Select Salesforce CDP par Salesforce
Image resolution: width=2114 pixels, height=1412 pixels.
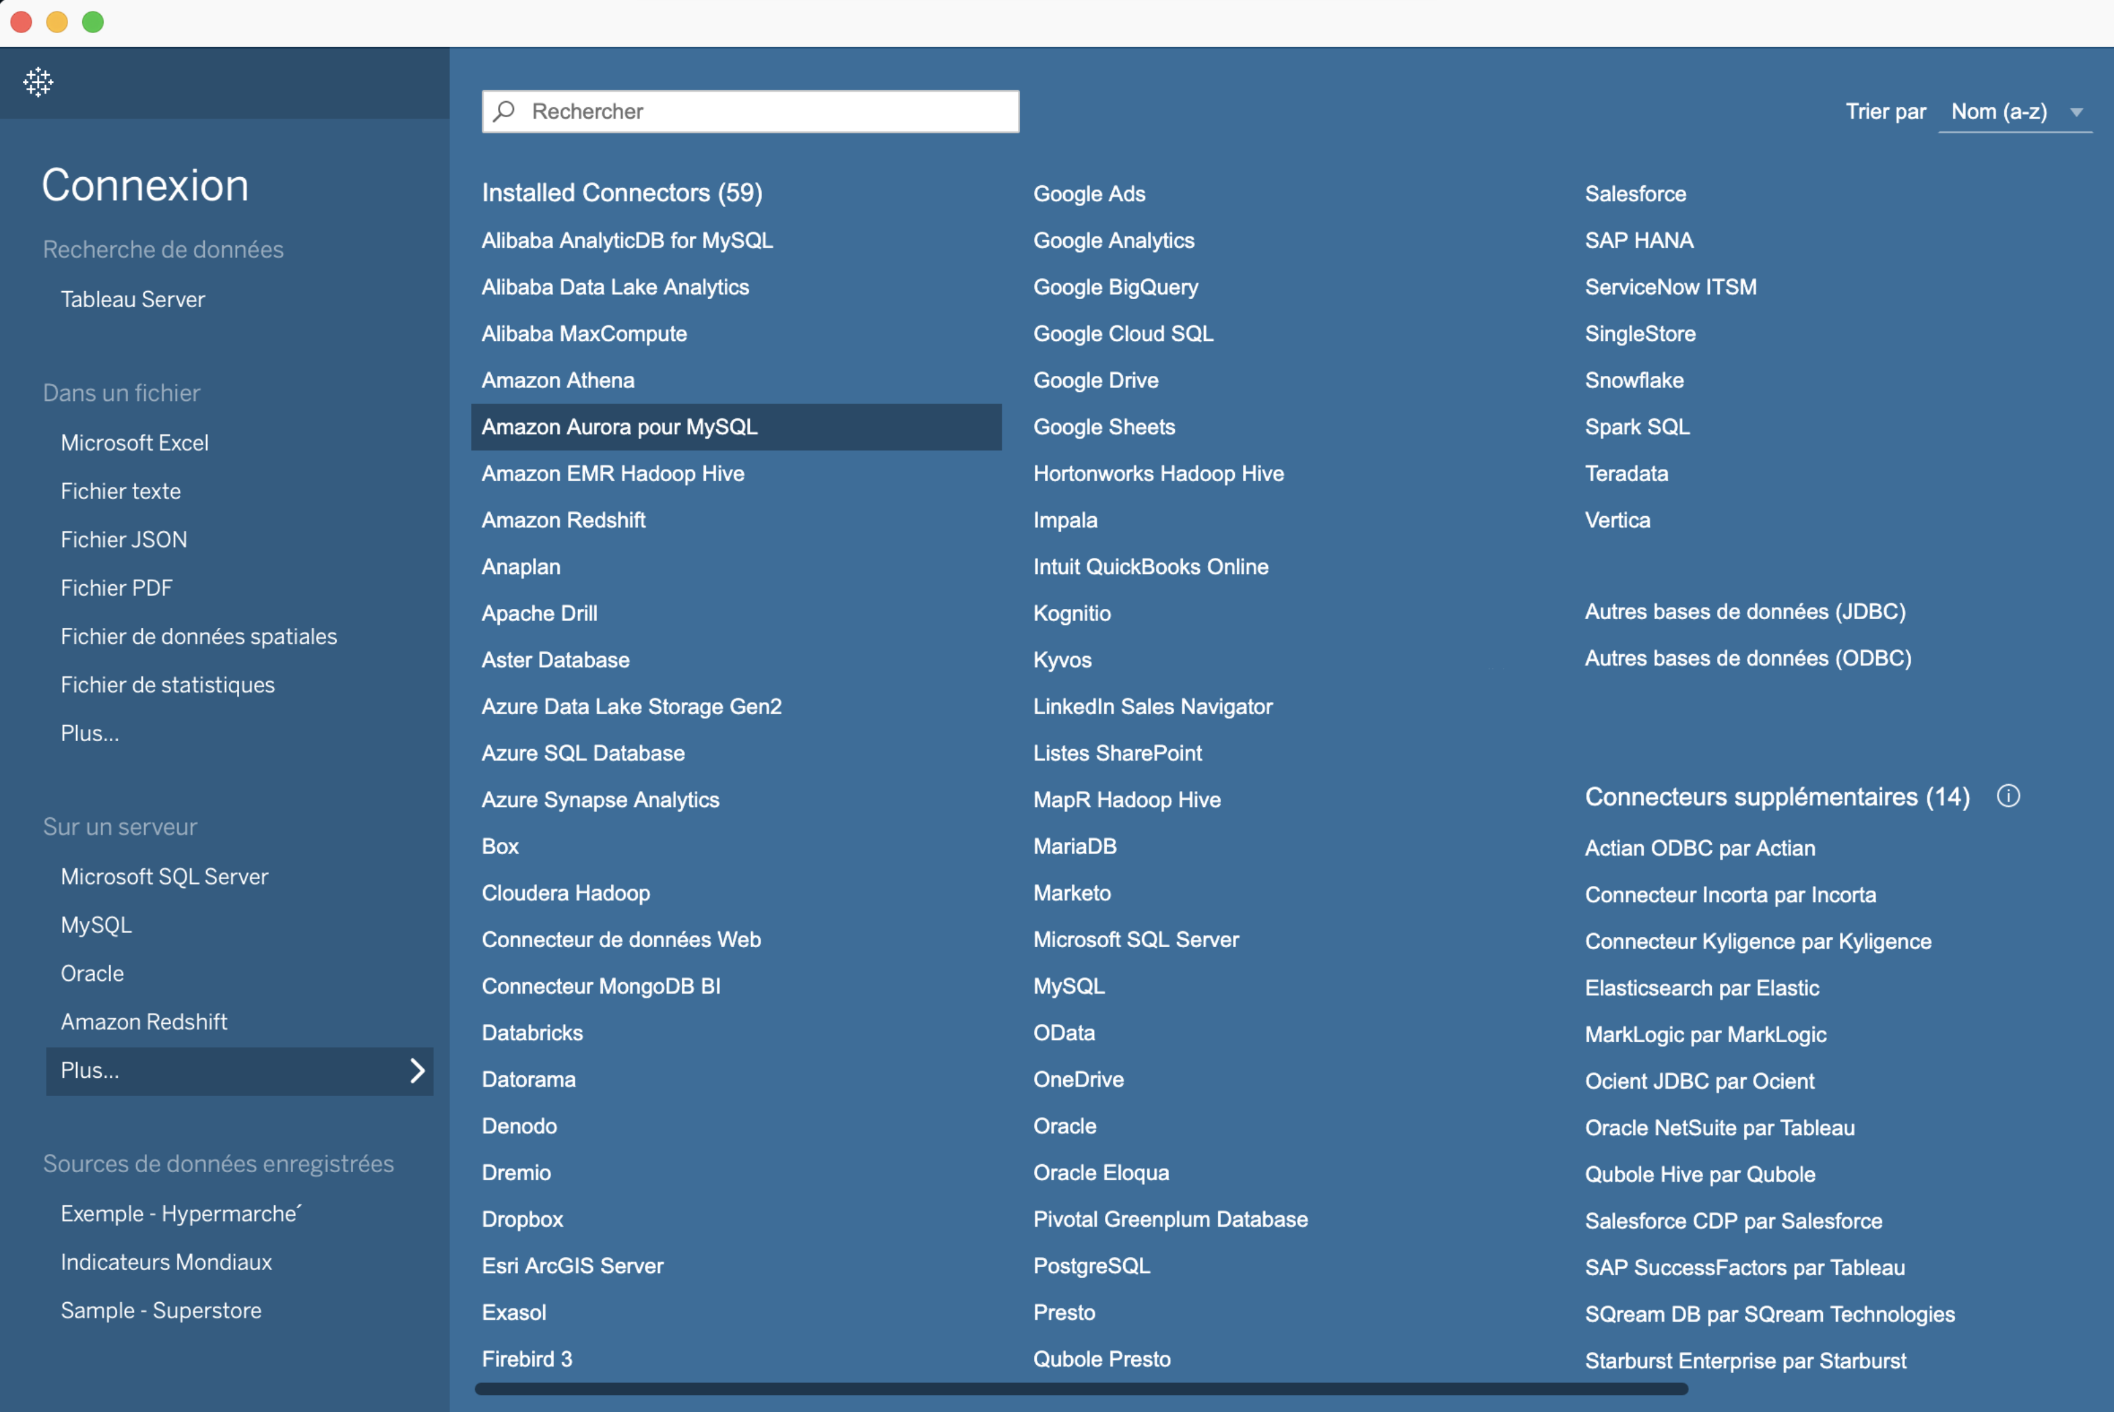coord(1733,1222)
